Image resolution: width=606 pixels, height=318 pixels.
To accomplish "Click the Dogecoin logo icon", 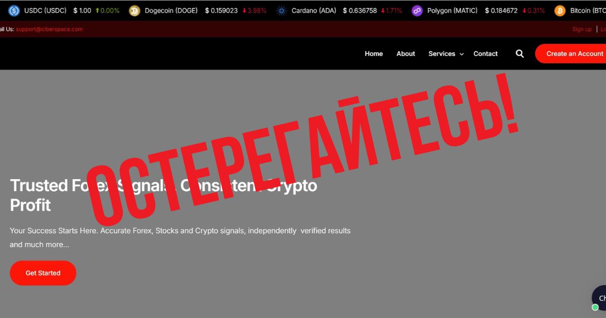I will (x=134, y=11).
